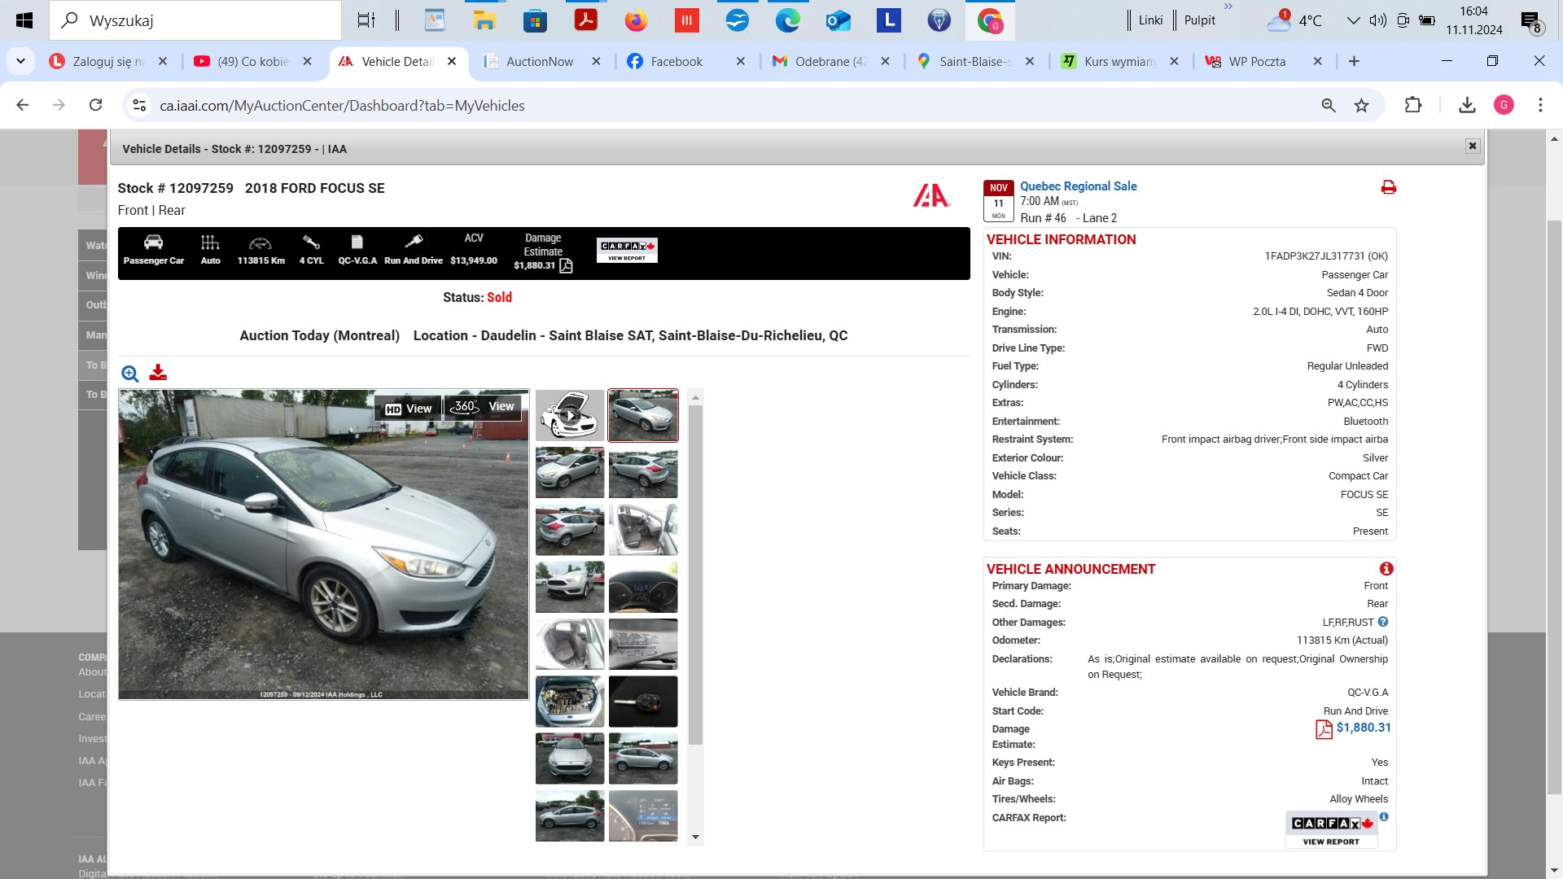The height and width of the screenshot is (879, 1563).
Task: Play the engine video thumbnail
Action: coord(570,415)
